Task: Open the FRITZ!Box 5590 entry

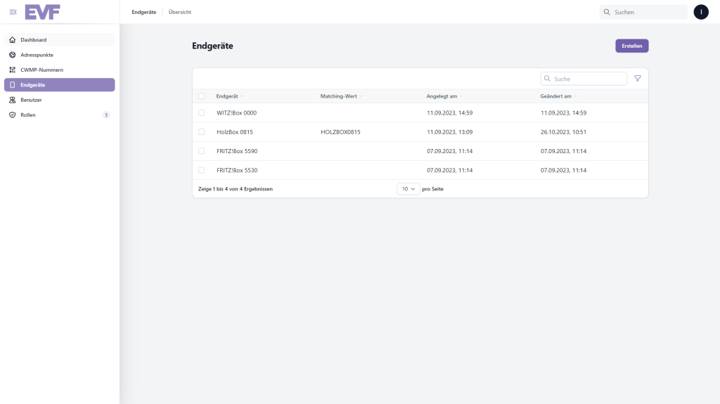Action: pyautogui.click(x=237, y=151)
